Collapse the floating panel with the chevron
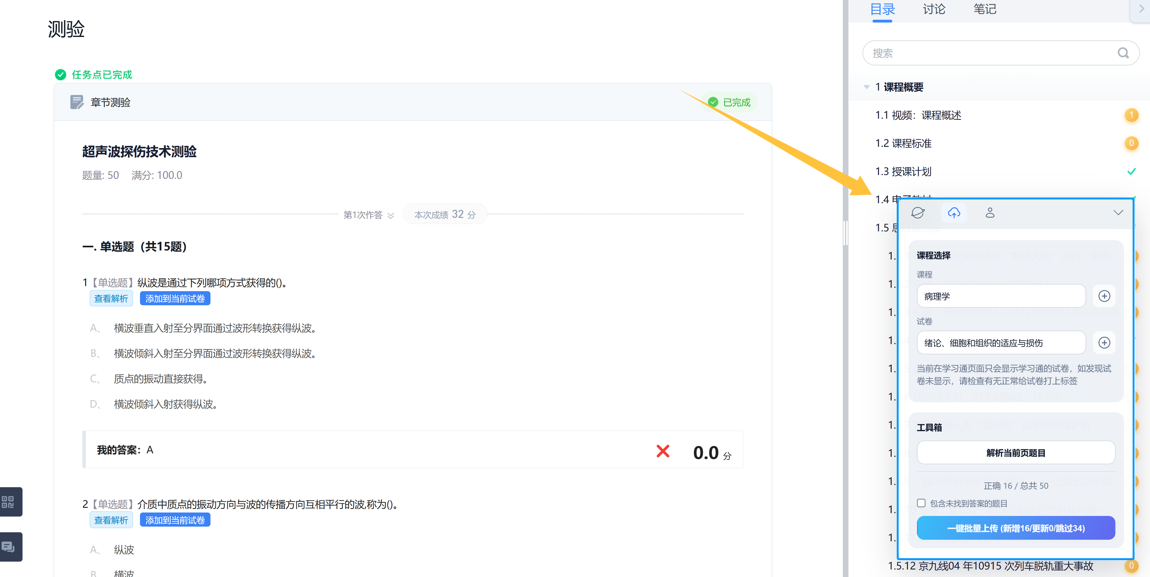Screen dimensions: 1150x577 [x=1118, y=213]
